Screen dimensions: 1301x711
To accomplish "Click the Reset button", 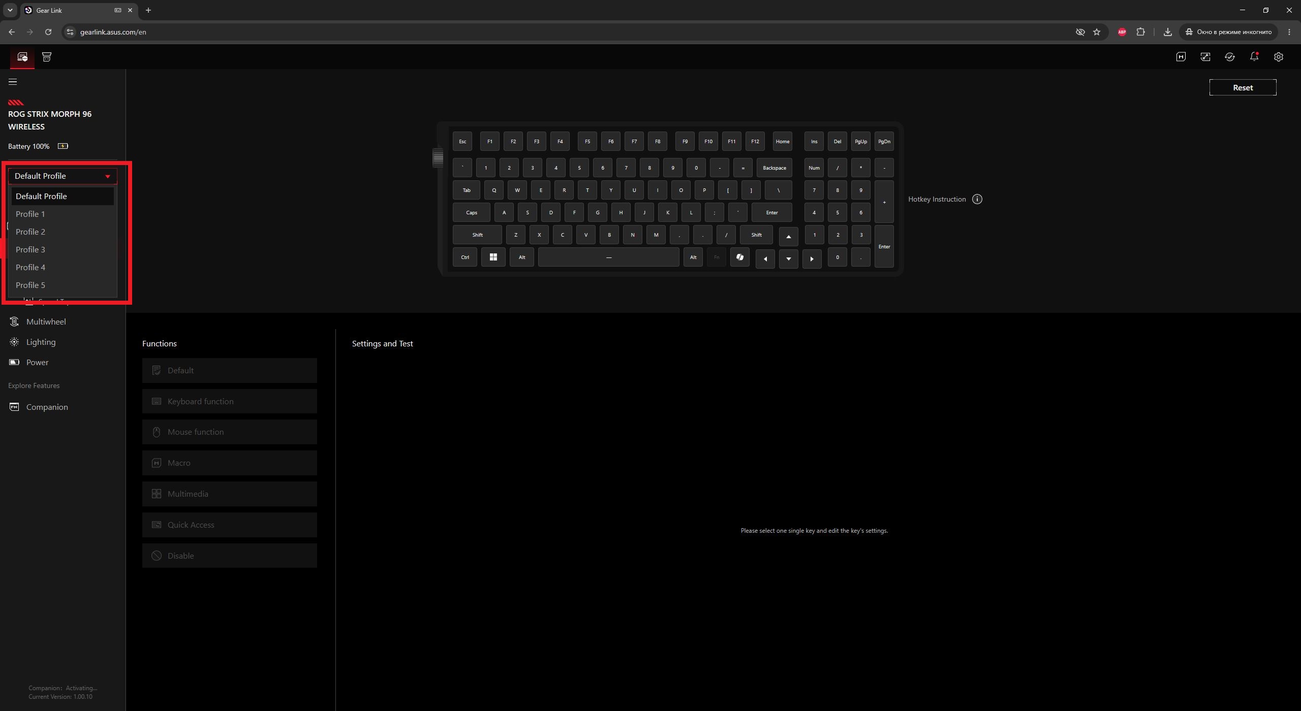I will coord(1243,87).
